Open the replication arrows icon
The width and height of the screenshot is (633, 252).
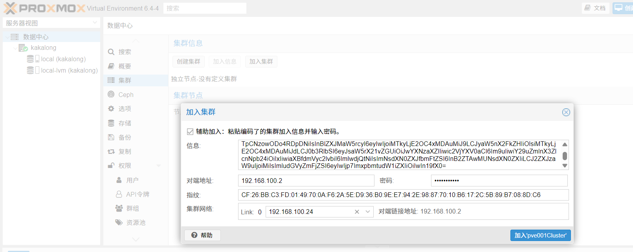[111, 152]
